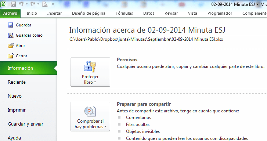Click the padlock and key Proteger libro icon

coord(90,66)
